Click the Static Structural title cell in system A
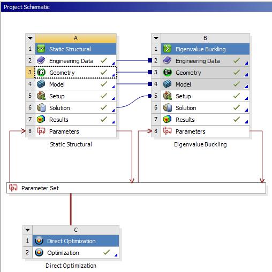Image resolution: width=272 pixels, height=272 pixels. coord(75,49)
